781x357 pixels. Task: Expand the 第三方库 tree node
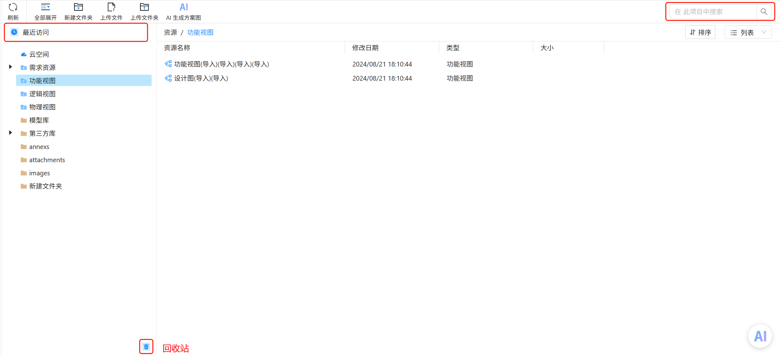(10, 133)
